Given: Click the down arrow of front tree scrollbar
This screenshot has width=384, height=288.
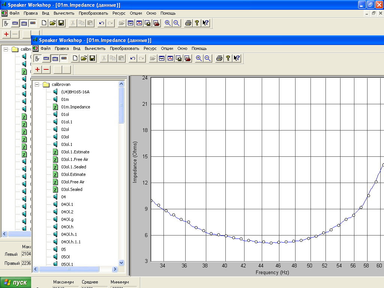Looking at the screenshot, I should (121, 263).
